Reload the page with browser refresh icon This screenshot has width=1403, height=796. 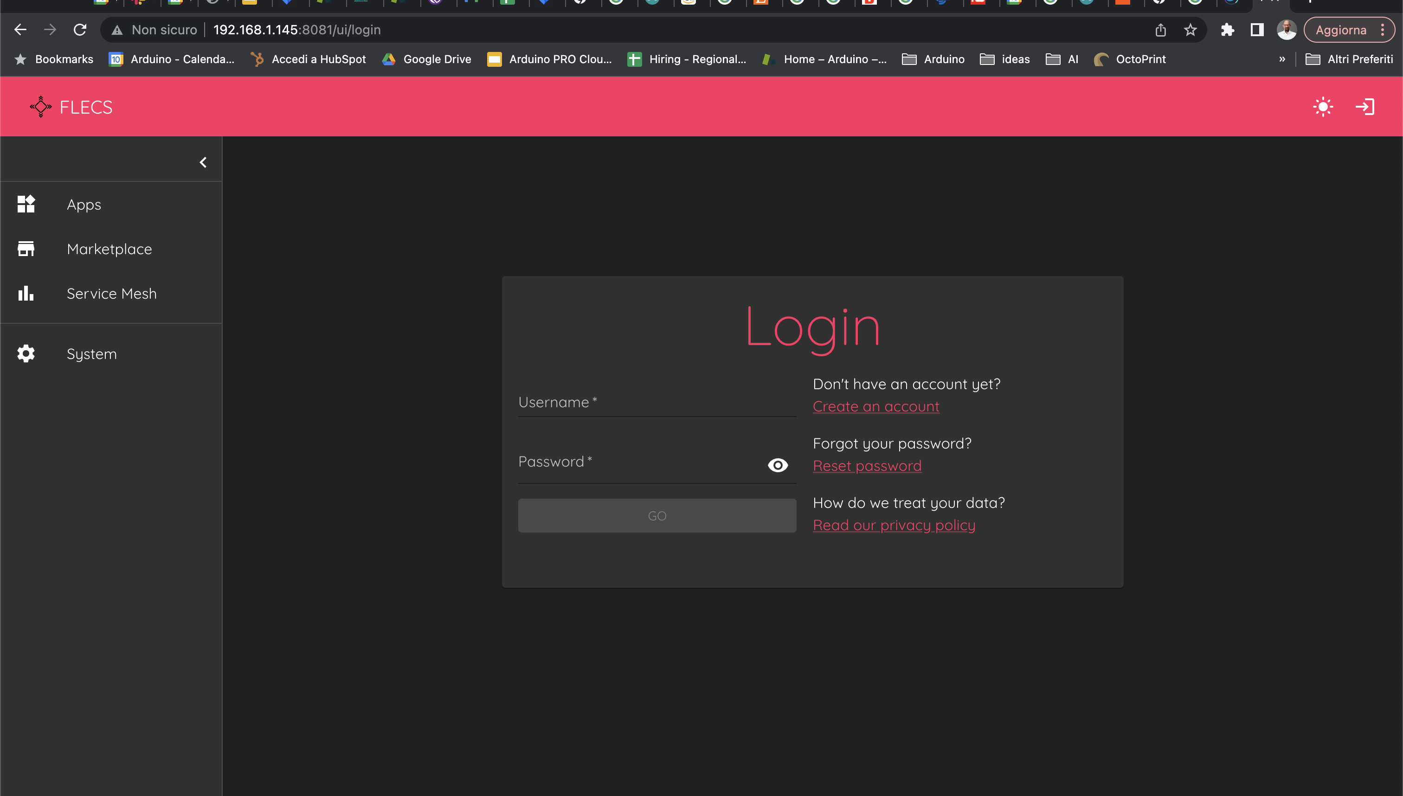pyautogui.click(x=80, y=30)
